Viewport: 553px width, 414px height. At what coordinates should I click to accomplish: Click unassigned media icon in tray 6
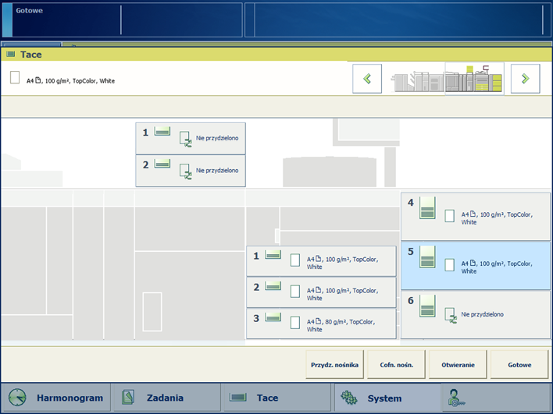[x=451, y=316]
